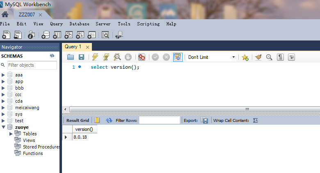The width and height of the screenshot is (320, 173).
Task: Click the home screen icon
Action: [x=5, y=14]
